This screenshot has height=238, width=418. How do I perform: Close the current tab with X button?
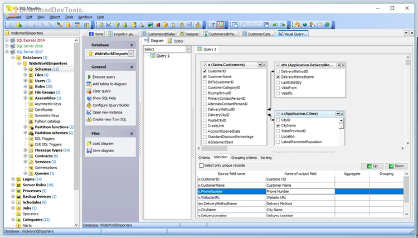click(x=412, y=33)
